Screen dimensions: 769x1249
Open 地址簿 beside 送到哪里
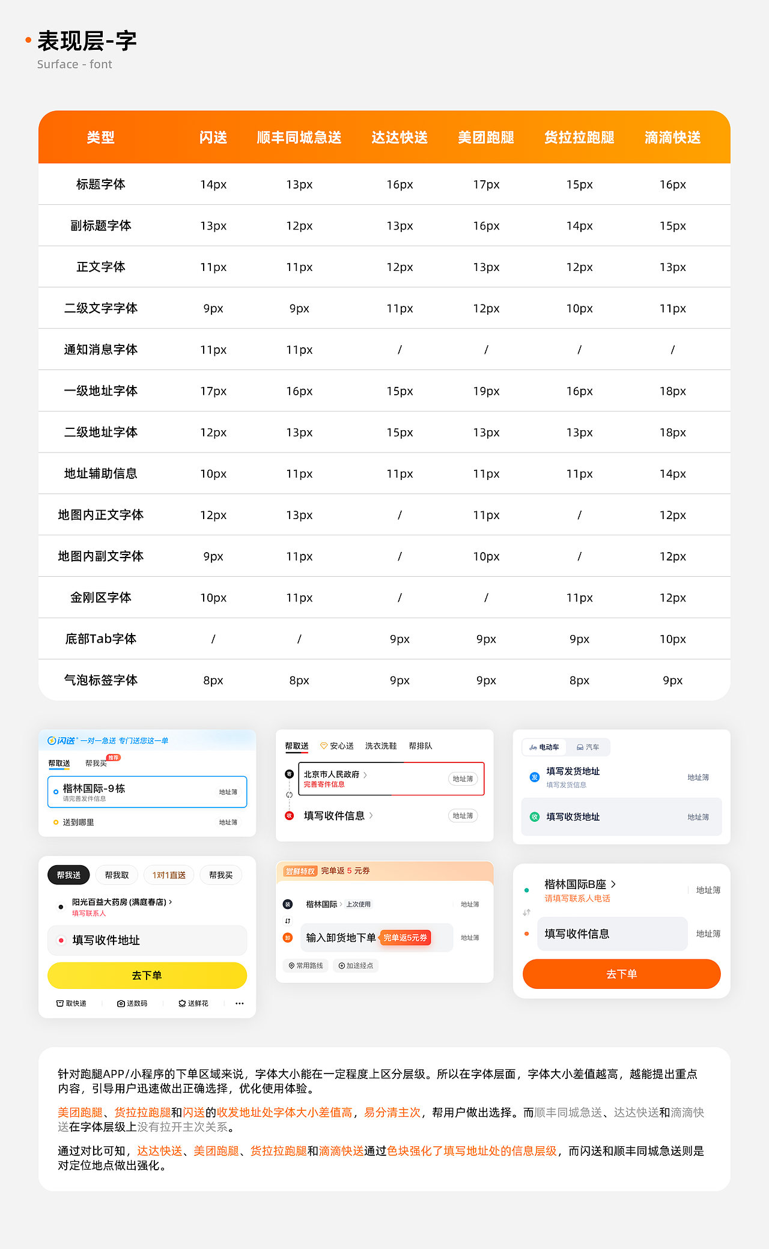(228, 822)
